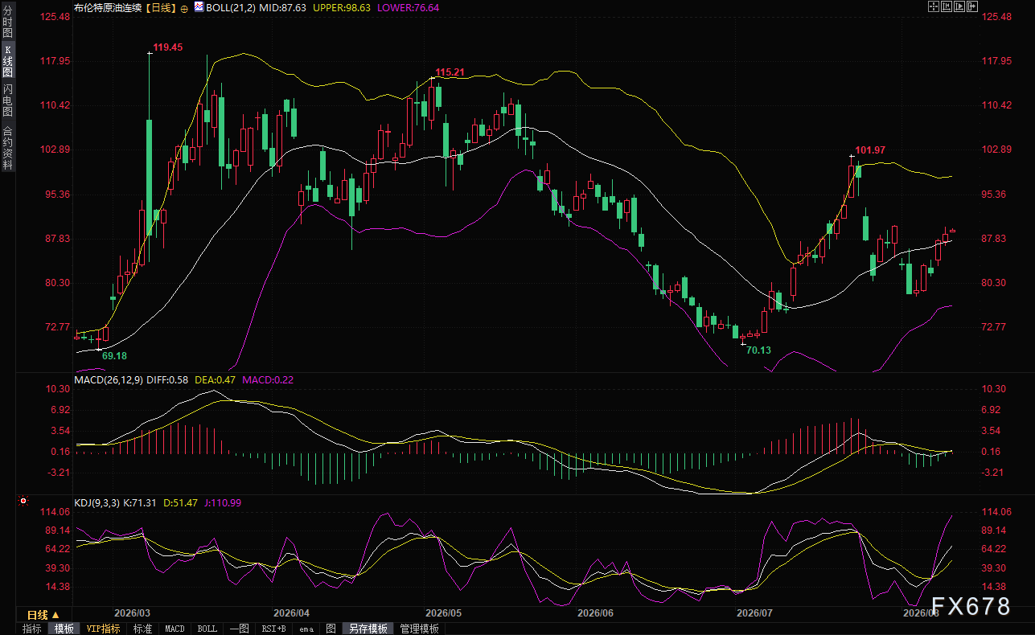Click the 管理模板 button

click(x=419, y=629)
